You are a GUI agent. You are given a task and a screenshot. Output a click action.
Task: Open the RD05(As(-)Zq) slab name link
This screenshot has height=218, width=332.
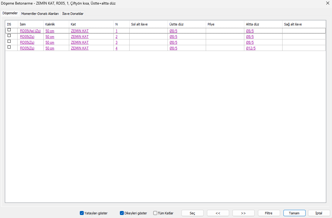[x=30, y=31]
